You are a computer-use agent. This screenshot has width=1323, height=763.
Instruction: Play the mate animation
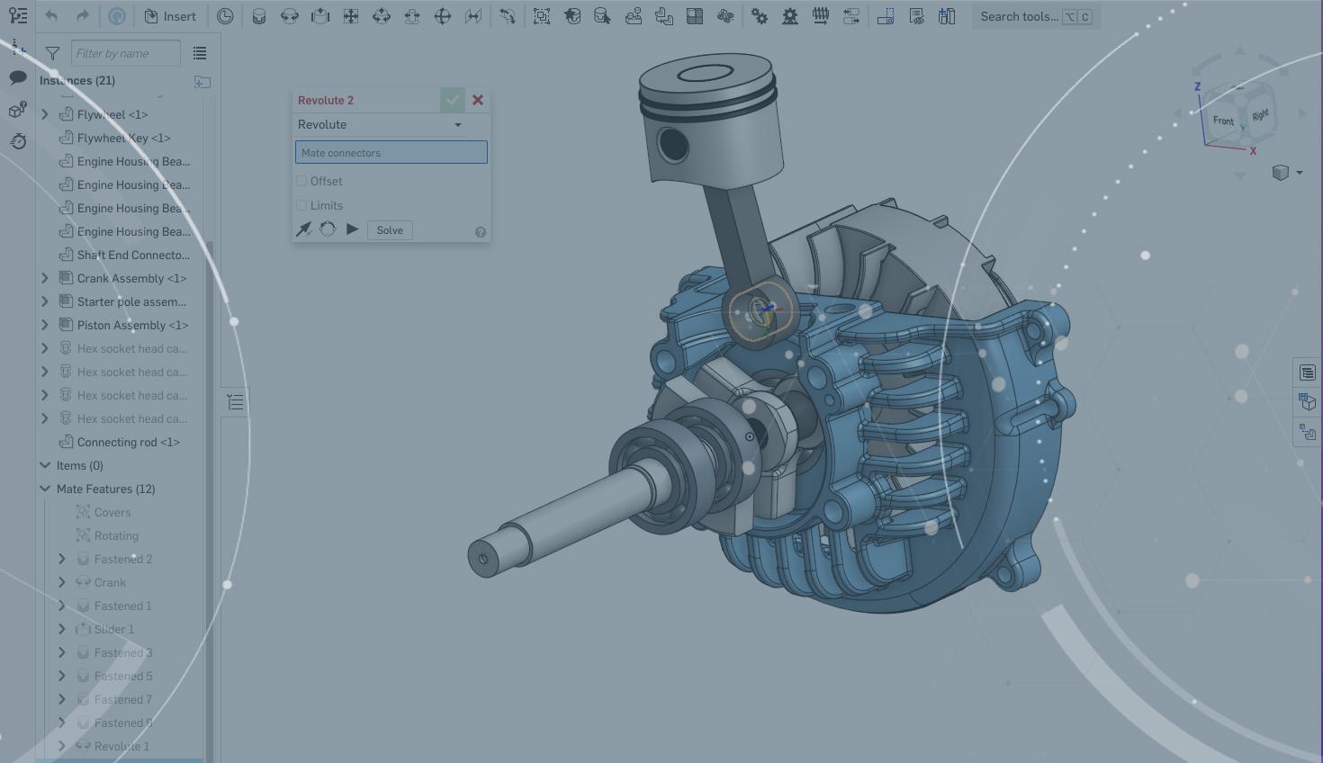coord(352,229)
